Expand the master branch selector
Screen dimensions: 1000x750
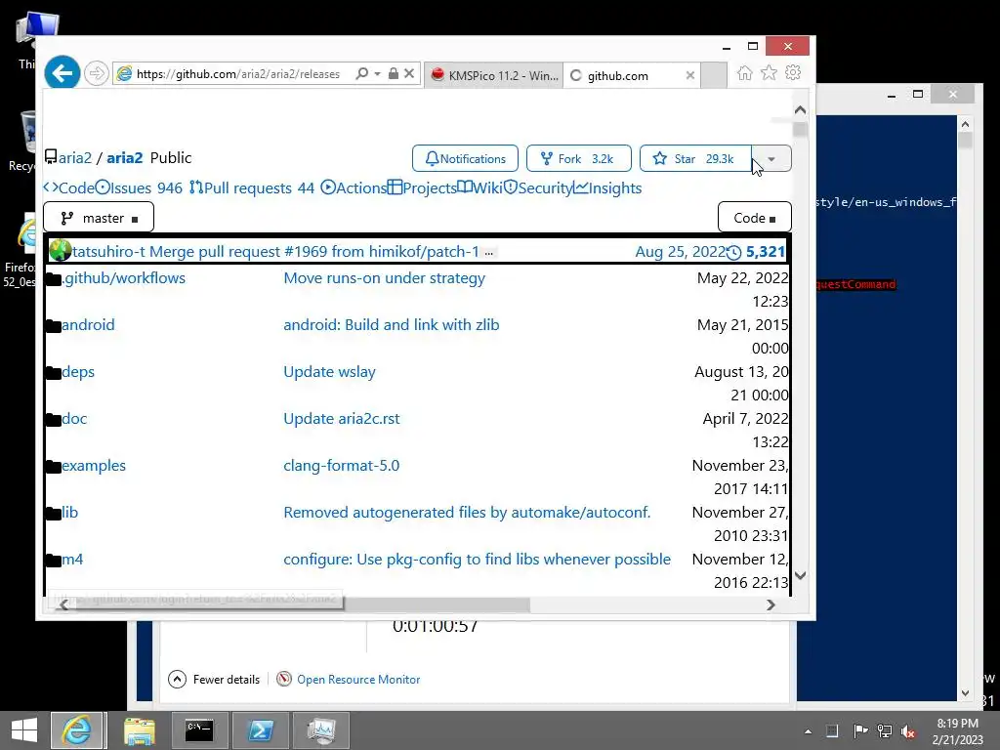[x=99, y=218]
